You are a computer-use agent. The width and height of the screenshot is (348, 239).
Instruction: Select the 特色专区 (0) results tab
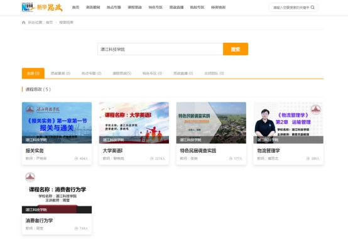[x=152, y=74]
